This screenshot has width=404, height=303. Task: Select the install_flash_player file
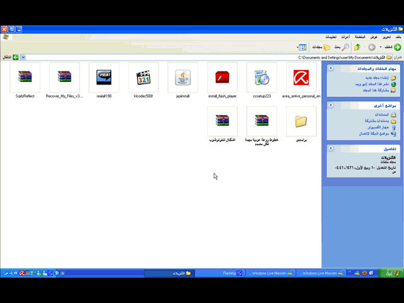(222, 77)
